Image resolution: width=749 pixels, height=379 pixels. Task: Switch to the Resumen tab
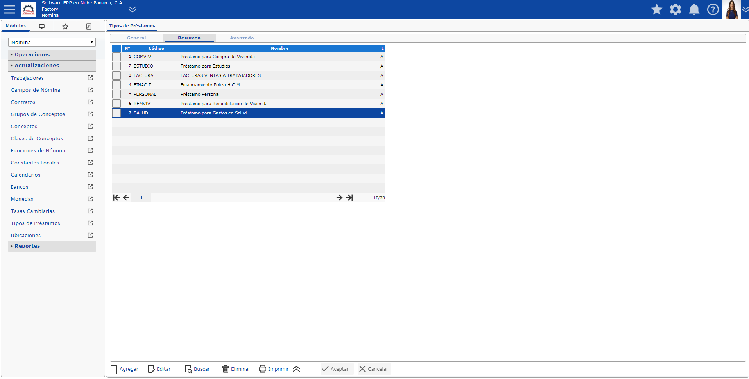pos(189,38)
